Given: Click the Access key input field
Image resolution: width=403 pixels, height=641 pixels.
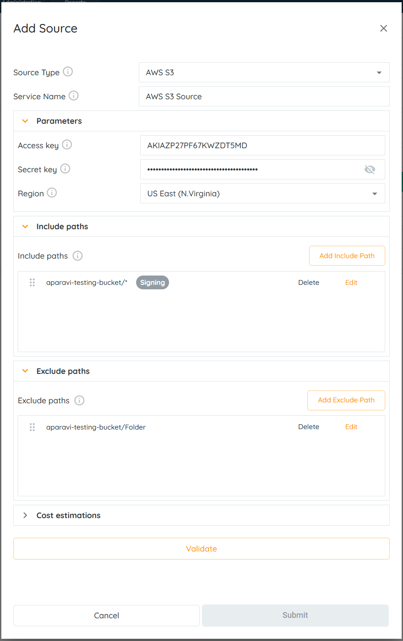Looking at the screenshot, I should point(262,146).
